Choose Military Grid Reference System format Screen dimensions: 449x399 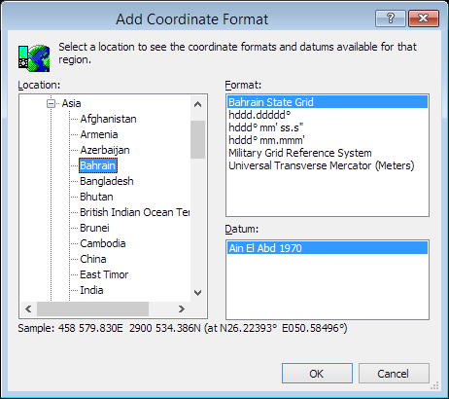tap(328, 153)
